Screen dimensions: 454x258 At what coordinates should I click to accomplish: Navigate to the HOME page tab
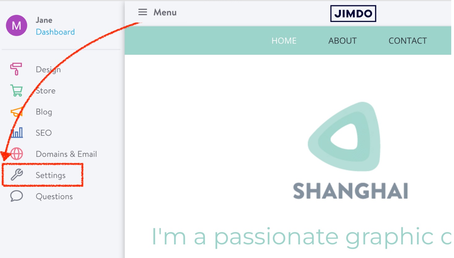click(x=284, y=41)
